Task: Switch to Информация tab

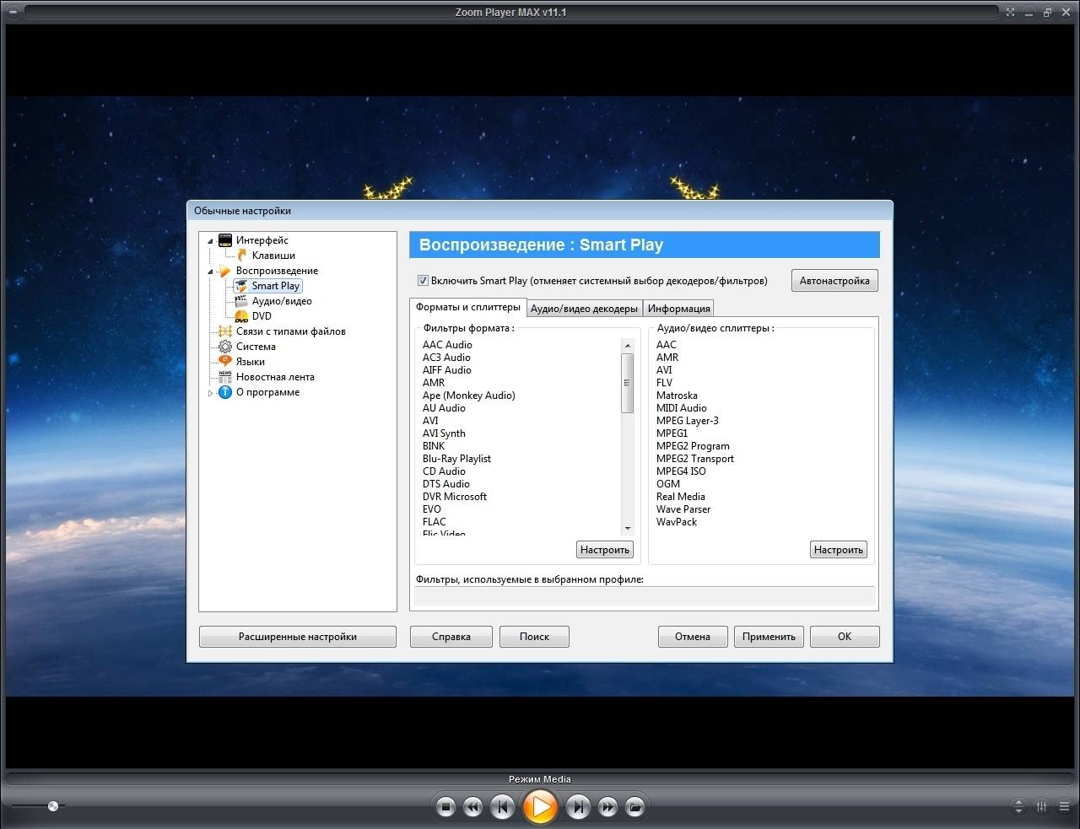Action: pos(679,309)
